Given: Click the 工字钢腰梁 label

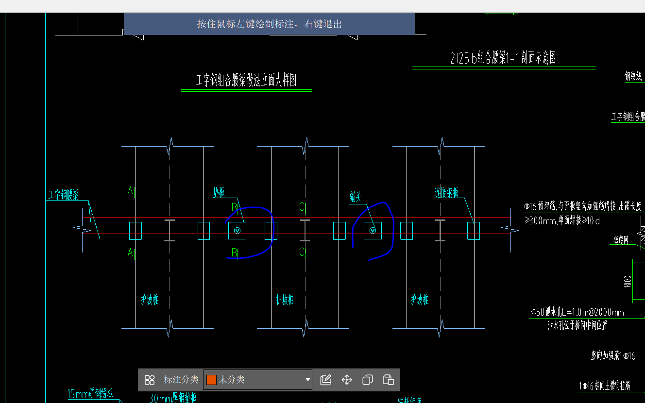Looking at the screenshot, I should tap(63, 195).
